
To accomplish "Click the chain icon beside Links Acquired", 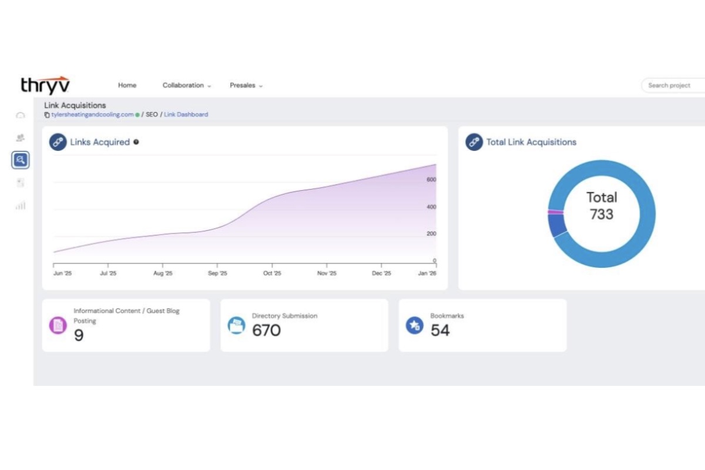I will [58, 142].
